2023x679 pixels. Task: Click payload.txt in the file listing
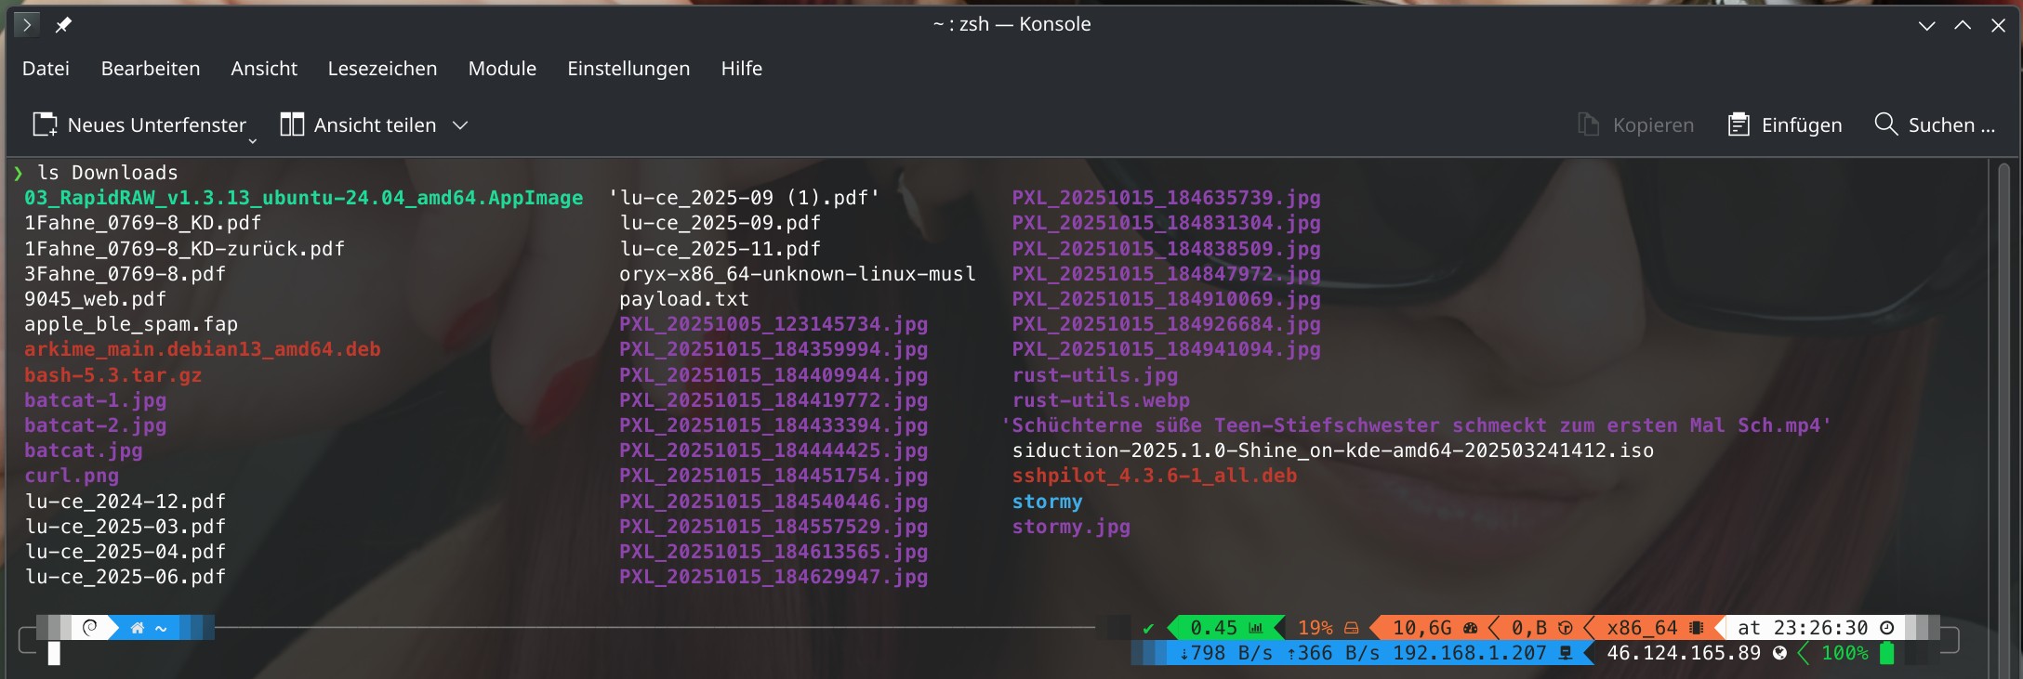(684, 299)
